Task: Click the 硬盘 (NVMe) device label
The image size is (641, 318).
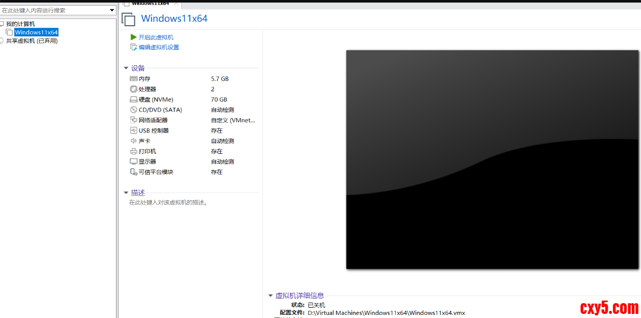Action: 156,100
